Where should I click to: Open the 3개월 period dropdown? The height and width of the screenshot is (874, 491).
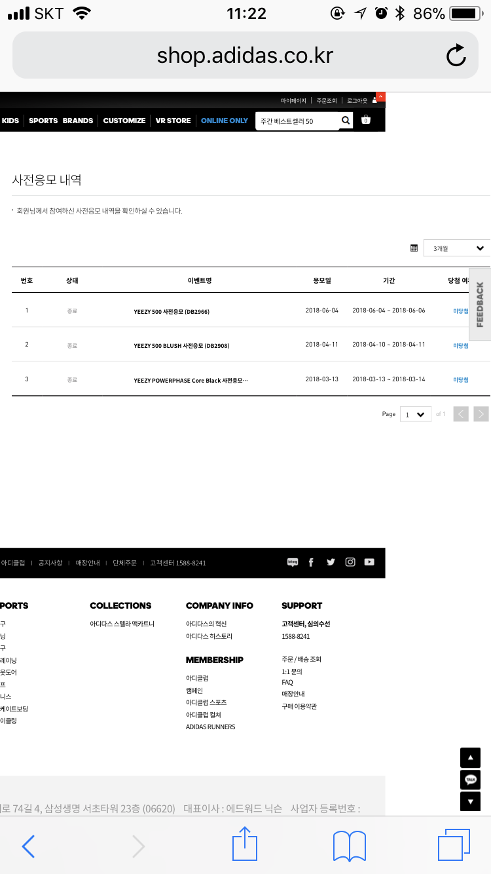pyautogui.click(x=457, y=248)
